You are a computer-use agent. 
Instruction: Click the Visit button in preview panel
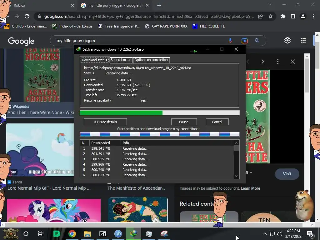pyautogui.click(x=287, y=174)
